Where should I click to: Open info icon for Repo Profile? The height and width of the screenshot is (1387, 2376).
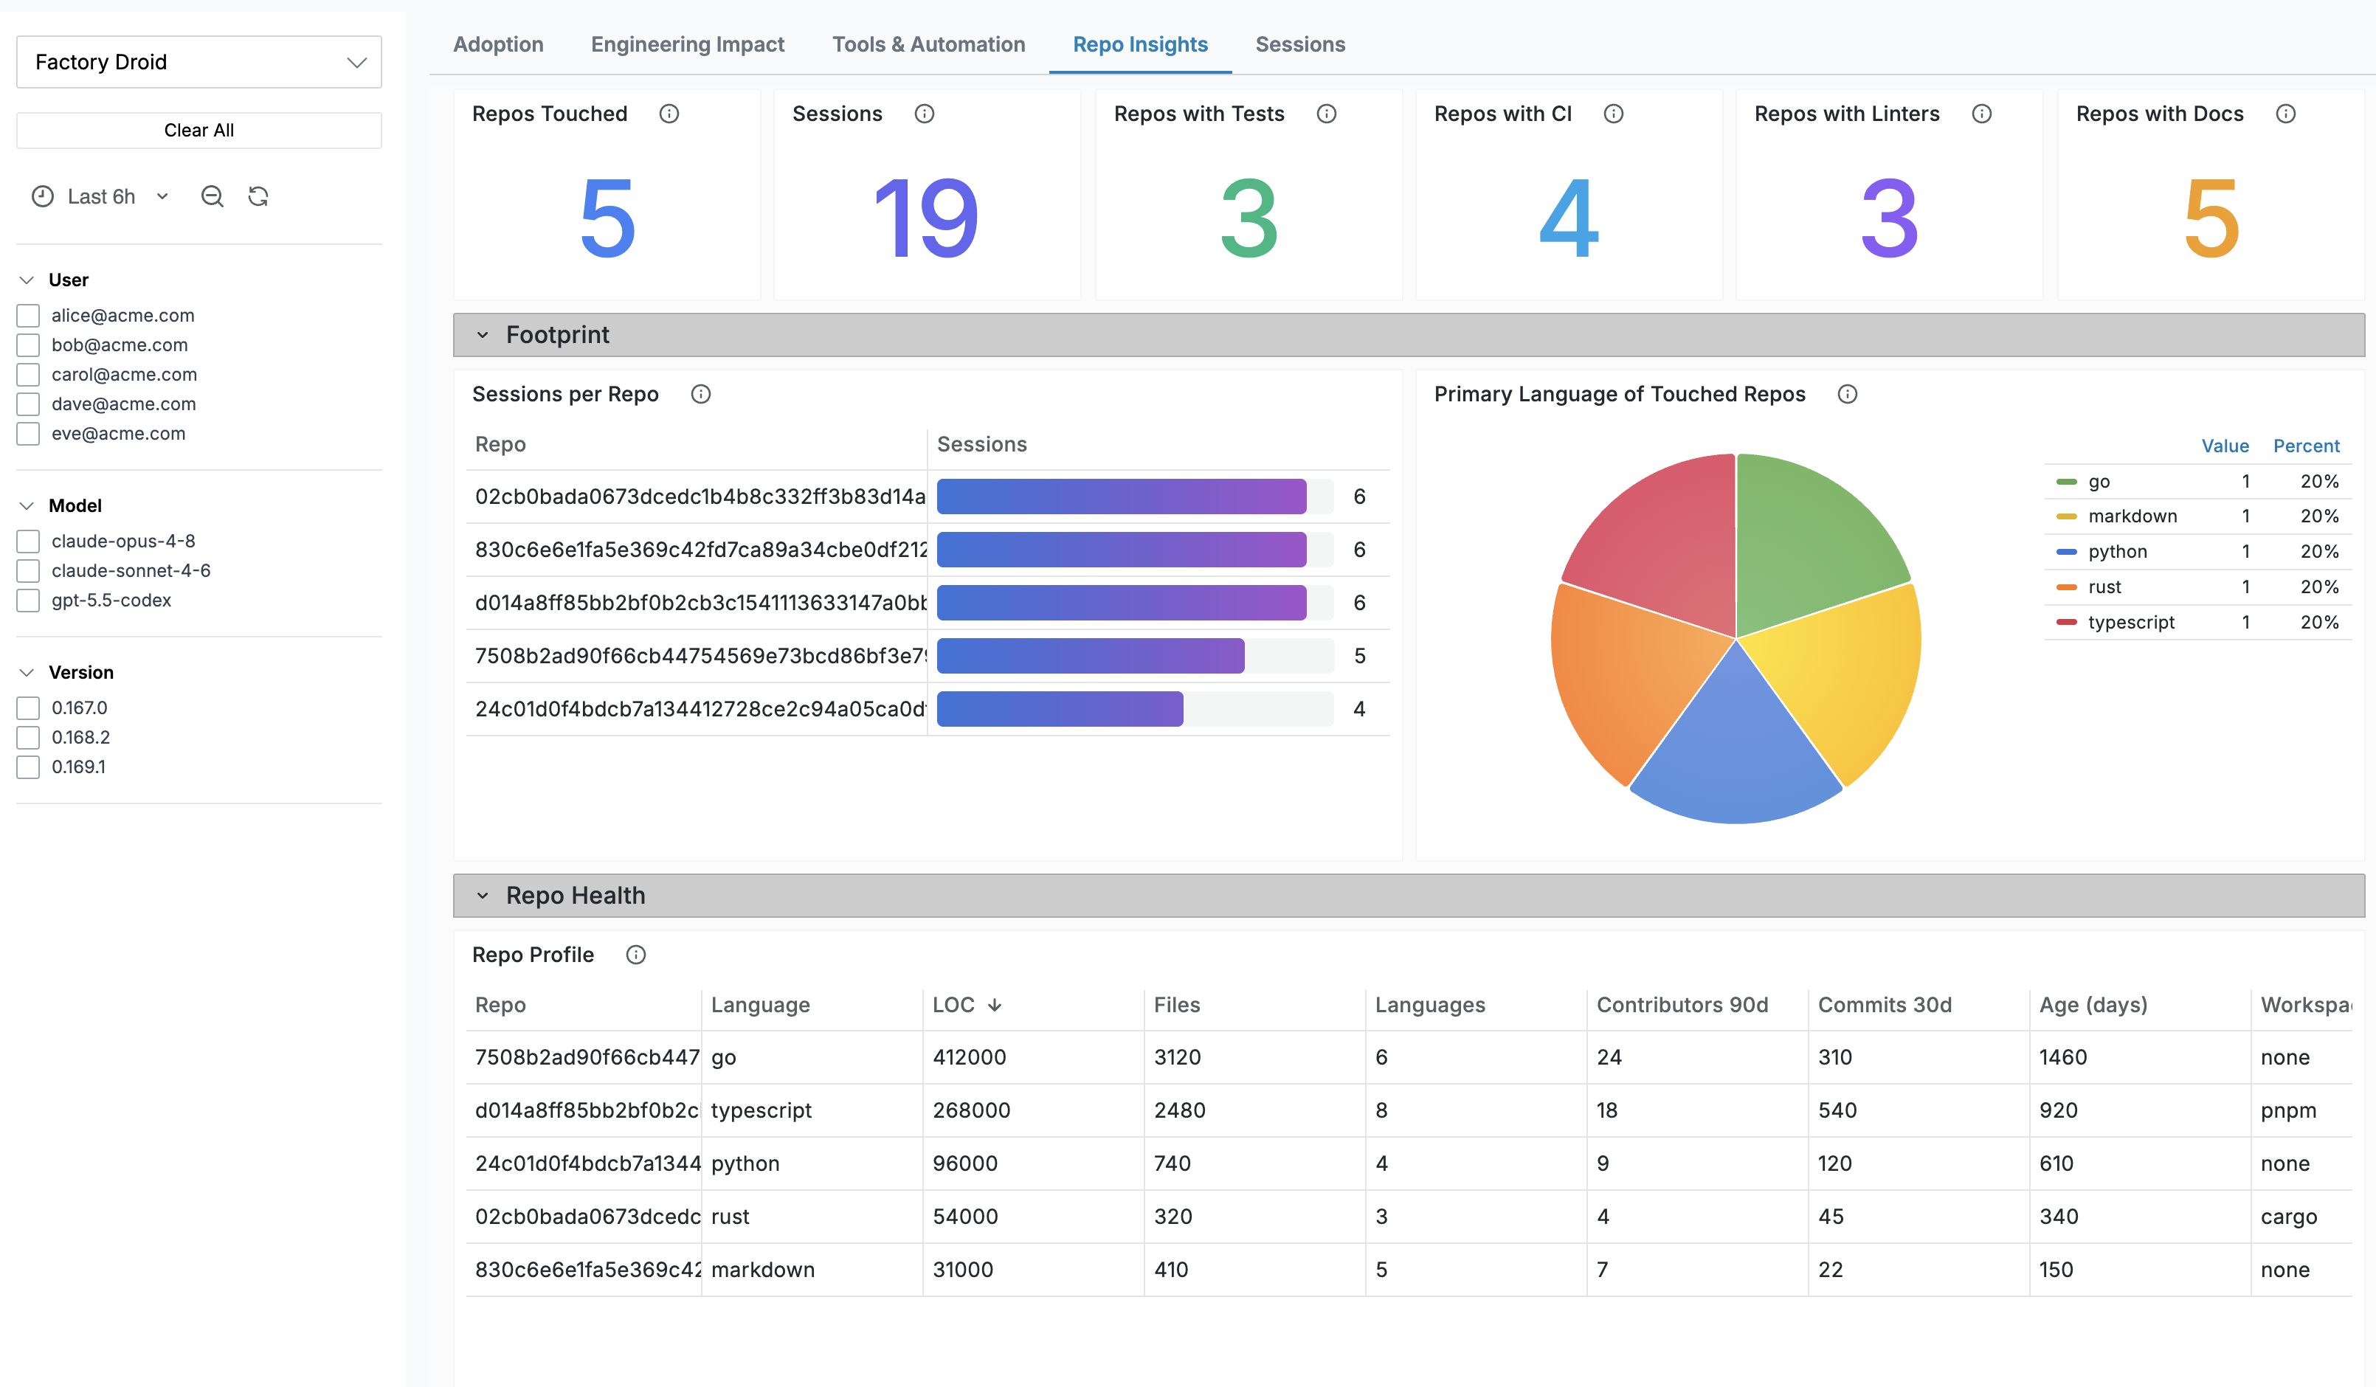point(636,955)
